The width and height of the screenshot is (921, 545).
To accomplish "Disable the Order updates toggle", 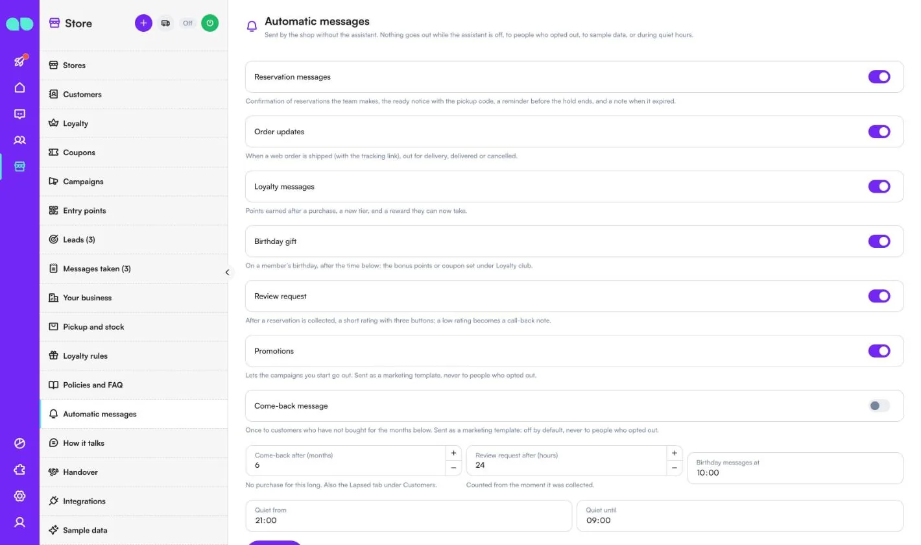I will [879, 132].
